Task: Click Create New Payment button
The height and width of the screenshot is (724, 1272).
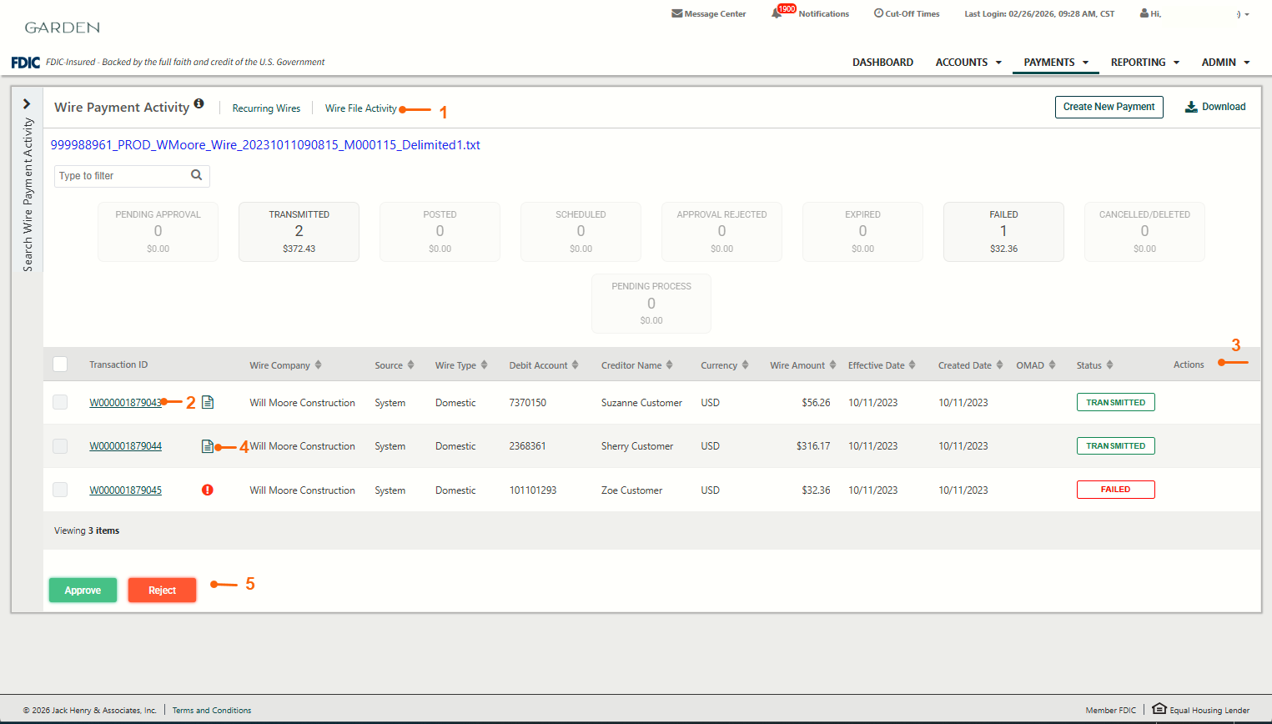Action: tap(1109, 107)
